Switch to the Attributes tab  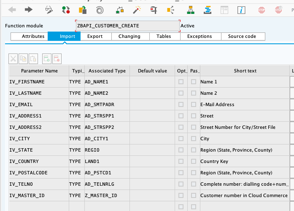[x=30, y=36]
